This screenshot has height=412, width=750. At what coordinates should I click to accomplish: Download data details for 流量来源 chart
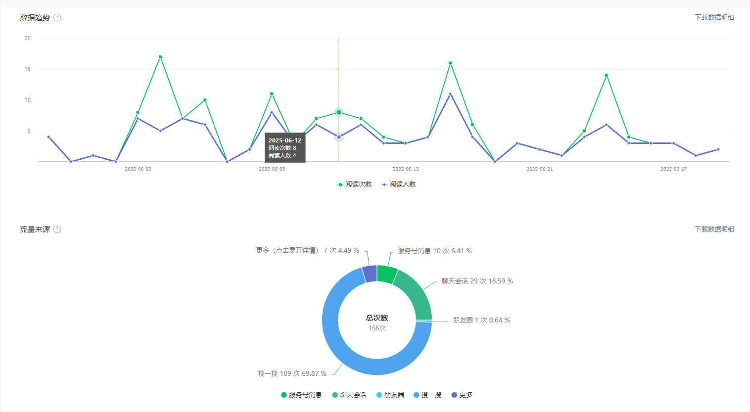click(714, 229)
